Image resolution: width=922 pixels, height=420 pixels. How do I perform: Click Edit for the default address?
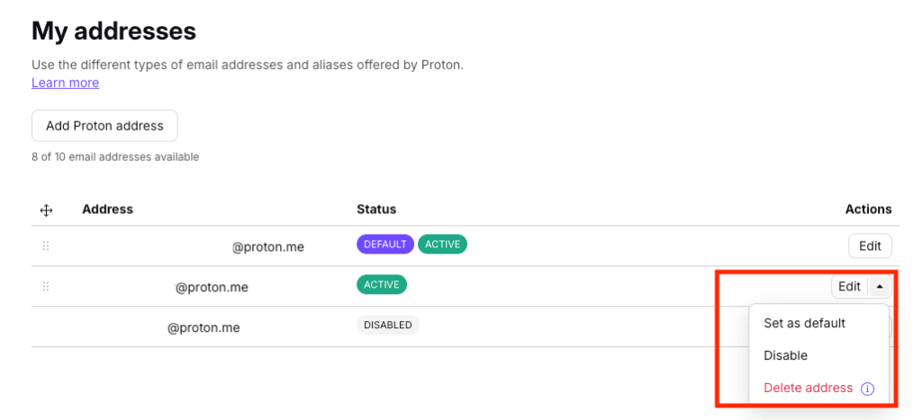tap(870, 246)
